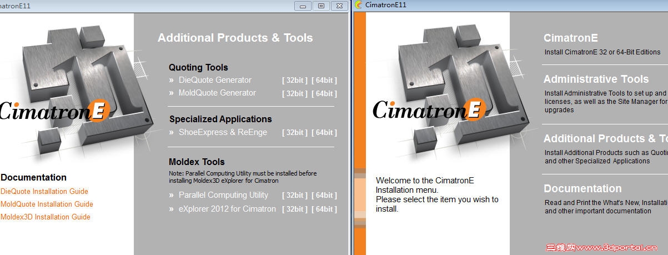
Task: Select eXplorer 2012 for Cimatron entry
Action: tap(227, 209)
